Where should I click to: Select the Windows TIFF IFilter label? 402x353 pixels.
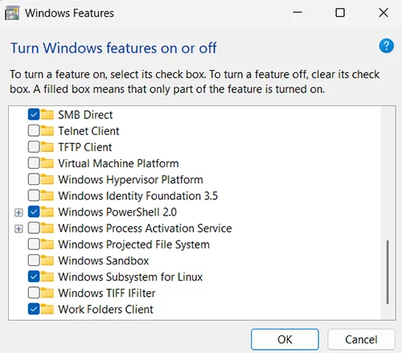point(107,293)
